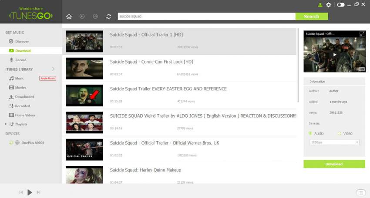This screenshot has height=198, width=370.
Task: Expand the iTunes Library chevron
Action: click(54, 69)
